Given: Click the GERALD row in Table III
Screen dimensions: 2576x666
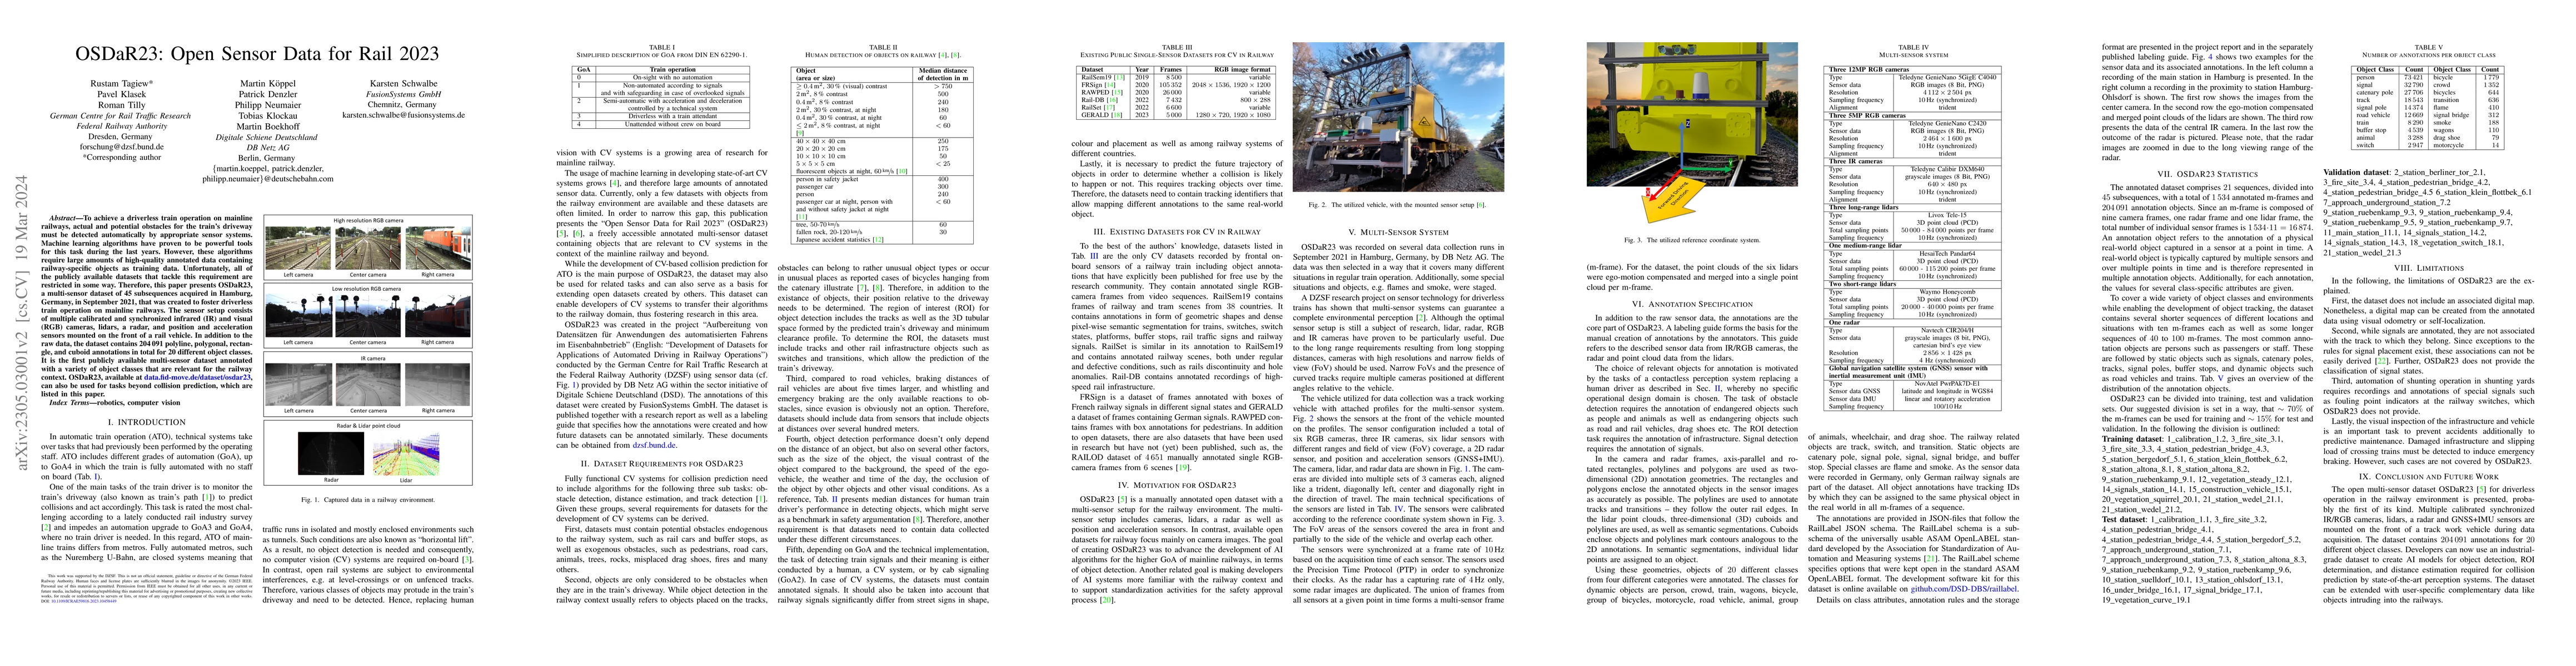Looking at the screenshot, I should coord(1177,115).
